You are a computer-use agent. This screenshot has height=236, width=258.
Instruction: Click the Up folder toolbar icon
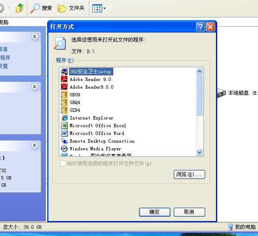point(20,8)
